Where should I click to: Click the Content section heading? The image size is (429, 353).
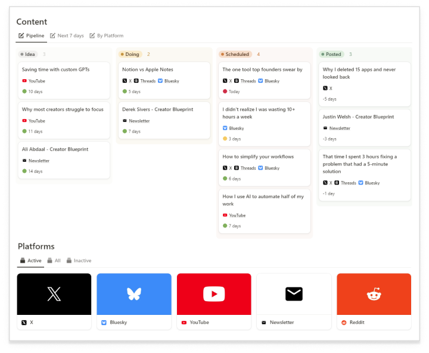32,21
